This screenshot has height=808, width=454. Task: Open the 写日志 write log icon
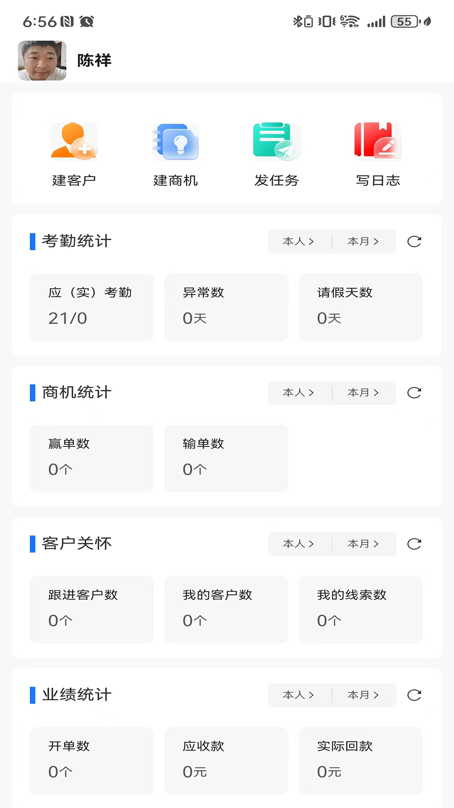377,142
